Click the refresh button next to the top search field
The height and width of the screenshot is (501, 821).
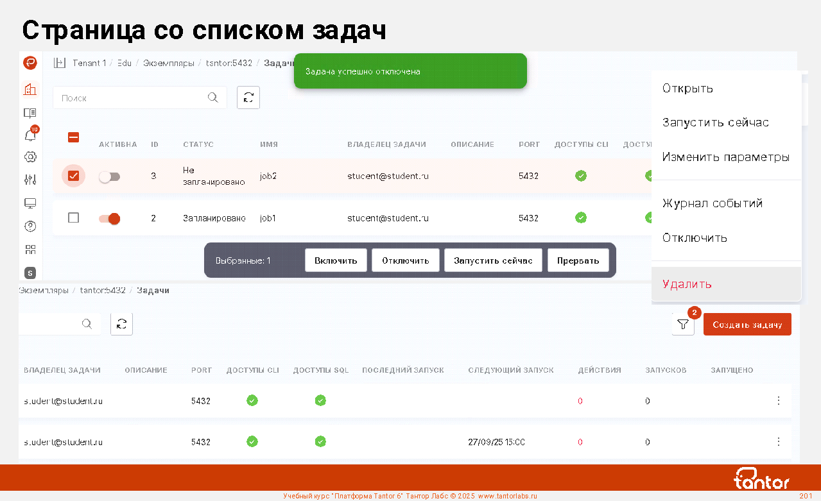click(x=248, y=98)
